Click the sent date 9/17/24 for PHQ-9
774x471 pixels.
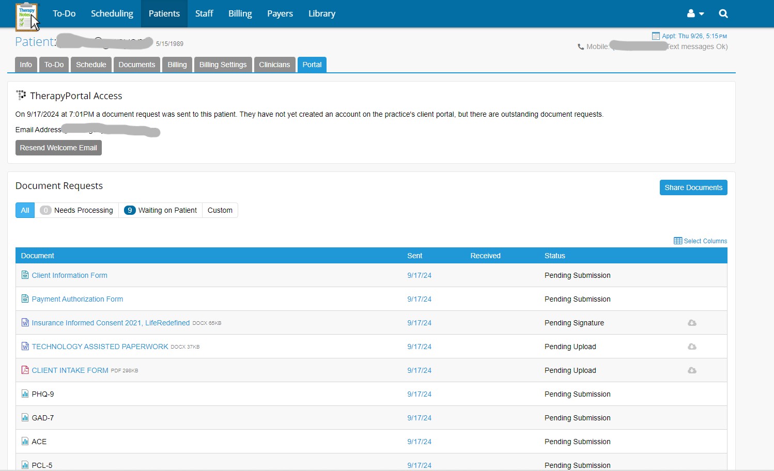click(419, 394)
